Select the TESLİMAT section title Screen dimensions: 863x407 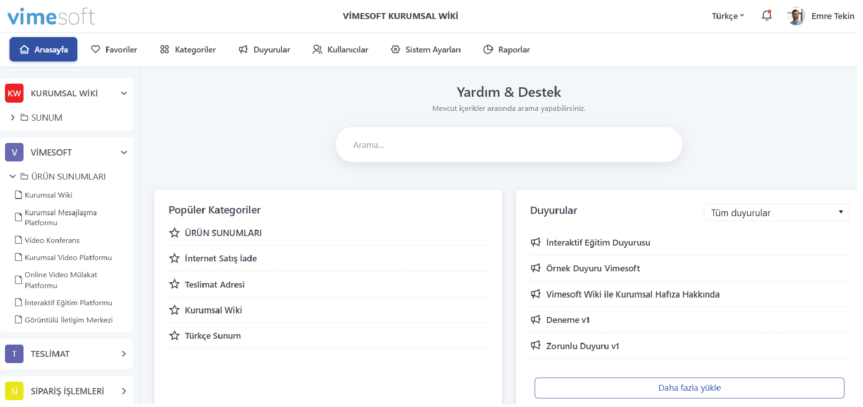[50, 354]
